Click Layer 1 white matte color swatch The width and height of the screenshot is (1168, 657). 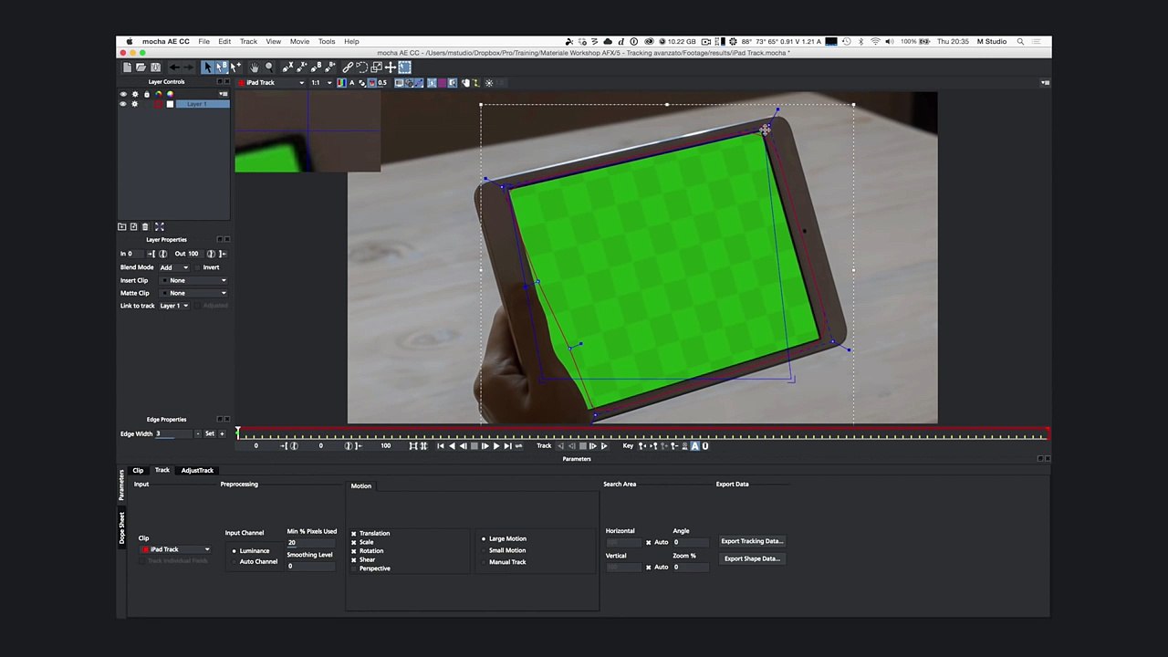pos(170,104)
